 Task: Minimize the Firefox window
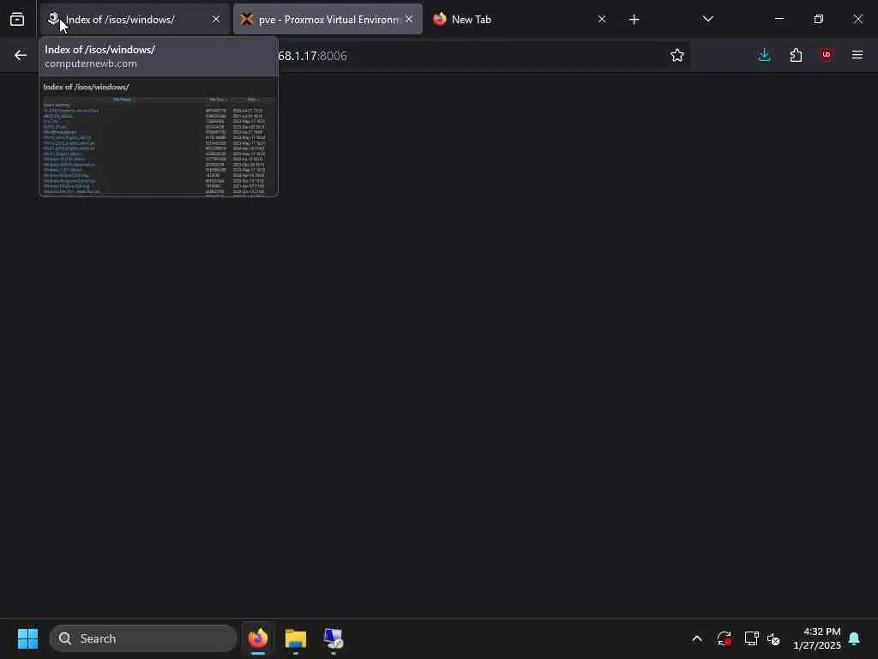779,19
